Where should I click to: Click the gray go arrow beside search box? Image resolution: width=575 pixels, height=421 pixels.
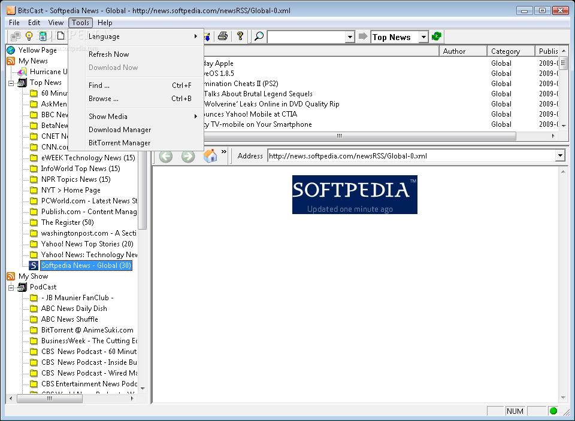pyautogui.click(x=363, y=36)
